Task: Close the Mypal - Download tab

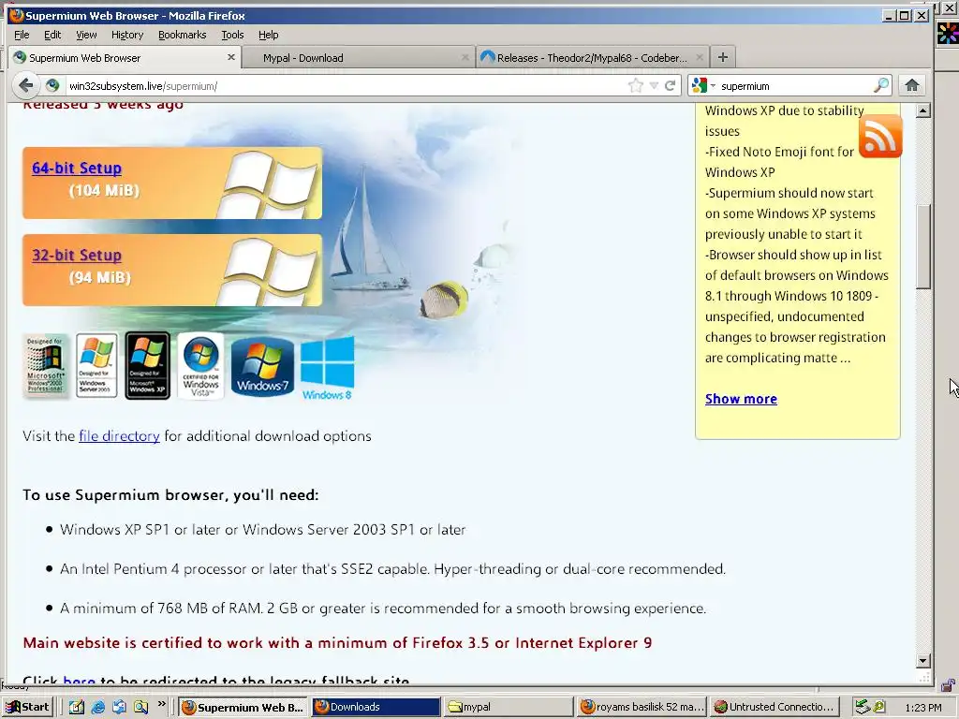Action: 465,57
